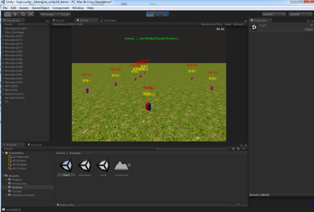Open the Project panel Create dropdown
Viewport: 314px width, 212px height.
click(9, 149)
